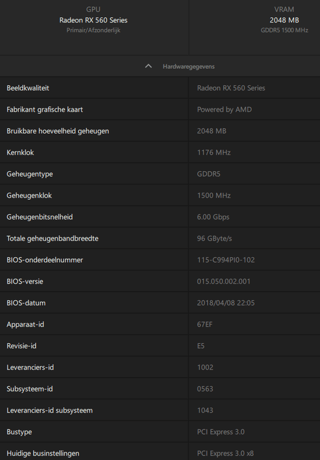This screenshot has height=460, width=320.
Task: Click the 0563 value
Action: coord(205,389)
